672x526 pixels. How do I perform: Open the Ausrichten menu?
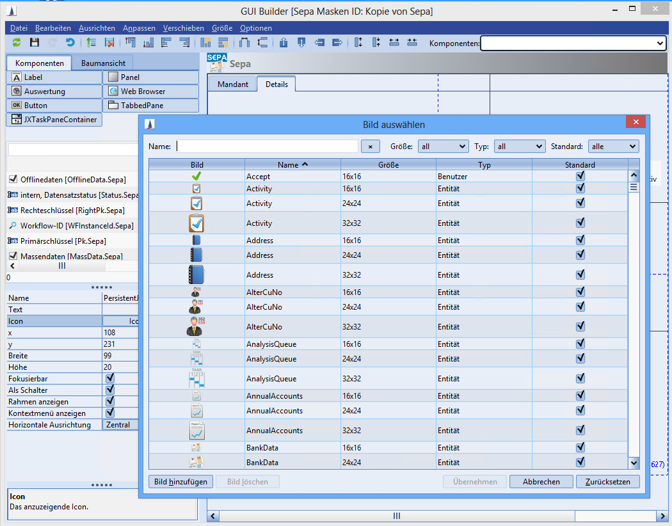tap(97, 28)
